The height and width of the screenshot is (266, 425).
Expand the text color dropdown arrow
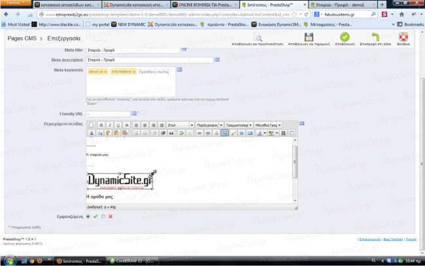click(265, 133)
